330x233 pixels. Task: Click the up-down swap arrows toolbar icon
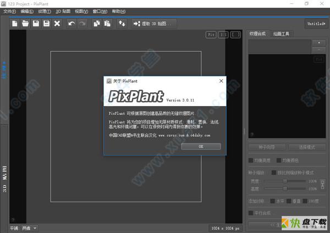pos(122,23)
